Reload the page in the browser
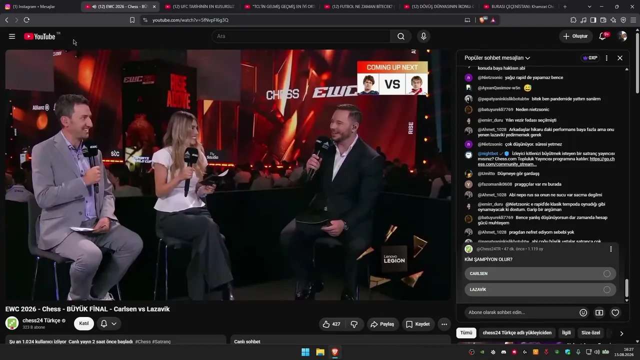 point(26,20)
